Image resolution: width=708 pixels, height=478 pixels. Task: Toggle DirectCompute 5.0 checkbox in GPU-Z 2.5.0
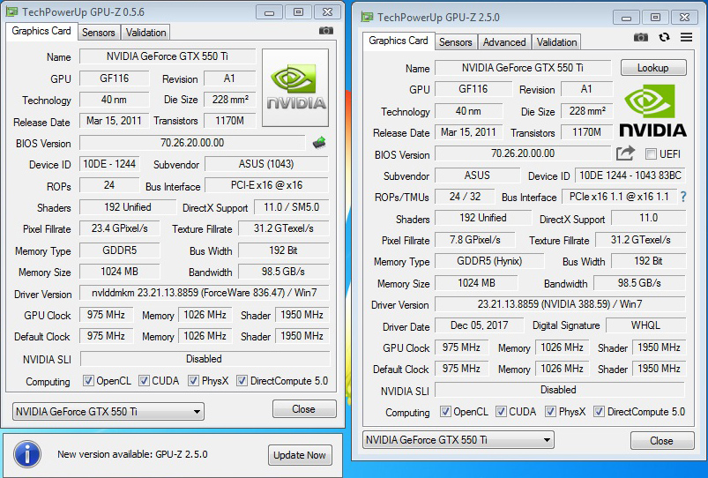point(600,411)
